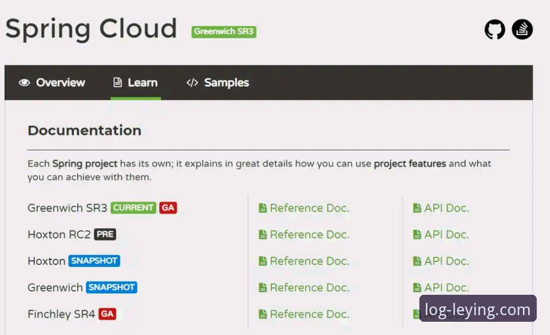
Task: Click the document icon of Hoxton SNAPSHOT API Doc.
Action: [417, 261]
